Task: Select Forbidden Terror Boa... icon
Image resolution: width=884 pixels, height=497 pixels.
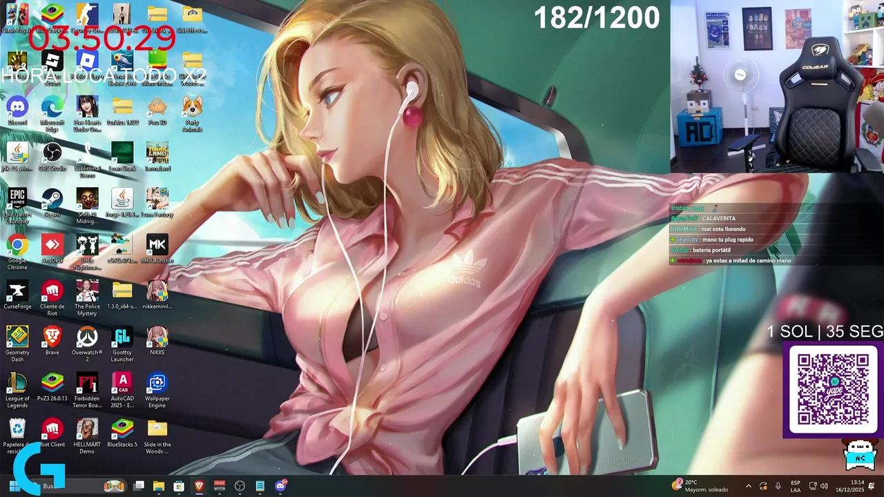Action: click(x=88, y=391)
